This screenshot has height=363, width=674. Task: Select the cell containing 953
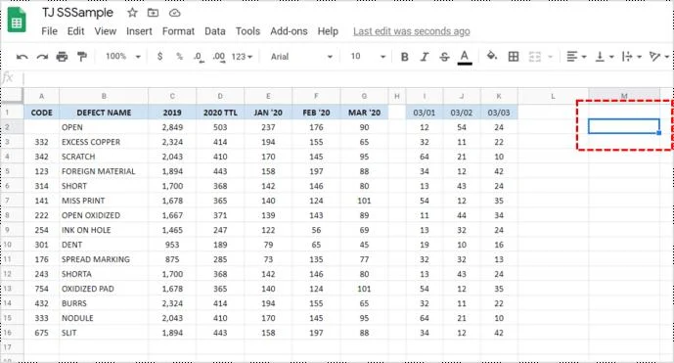tap(172, 245)
